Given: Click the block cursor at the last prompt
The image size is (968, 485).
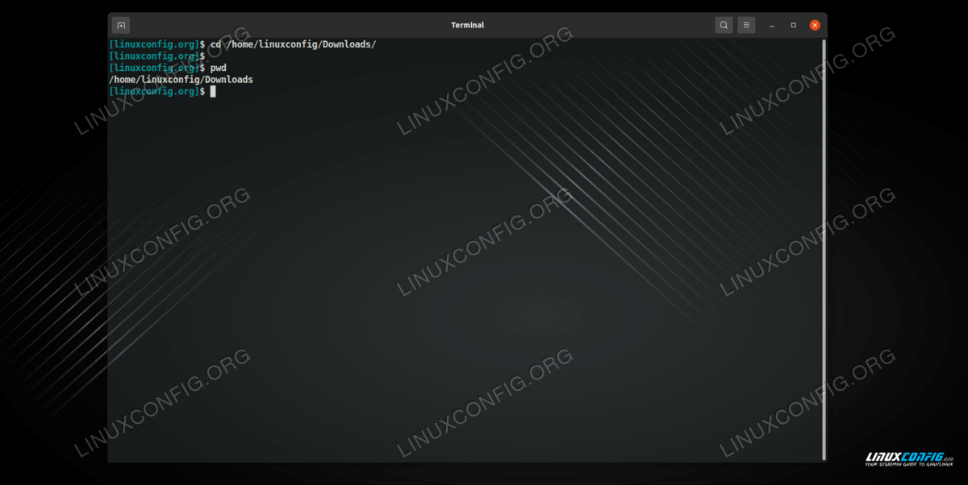Looking at the screenshot, I should (213, 92).
